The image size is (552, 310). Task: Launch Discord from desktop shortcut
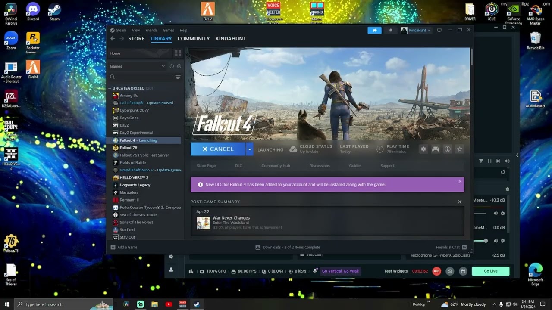pos(33,12)
